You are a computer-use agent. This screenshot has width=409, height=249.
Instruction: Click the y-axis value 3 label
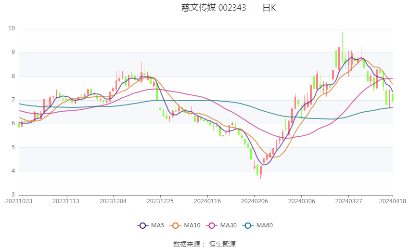(13, 195)
